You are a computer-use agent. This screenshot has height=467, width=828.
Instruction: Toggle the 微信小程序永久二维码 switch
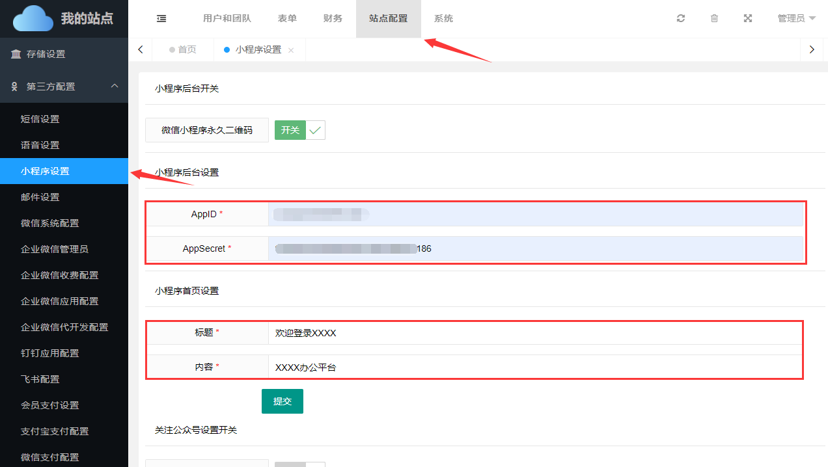(299, 130)
